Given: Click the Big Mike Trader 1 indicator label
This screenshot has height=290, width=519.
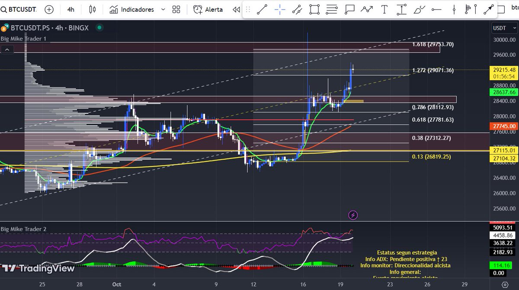Looking at the screenshot, I should [x=23, y=39].
